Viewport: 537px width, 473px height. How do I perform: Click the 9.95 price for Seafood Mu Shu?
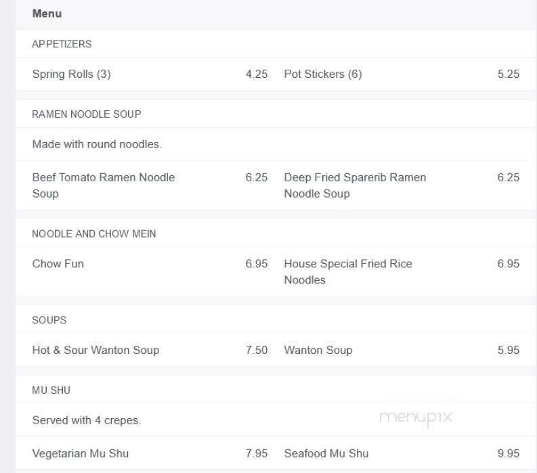pyautogui.click(x=508, y=453)
